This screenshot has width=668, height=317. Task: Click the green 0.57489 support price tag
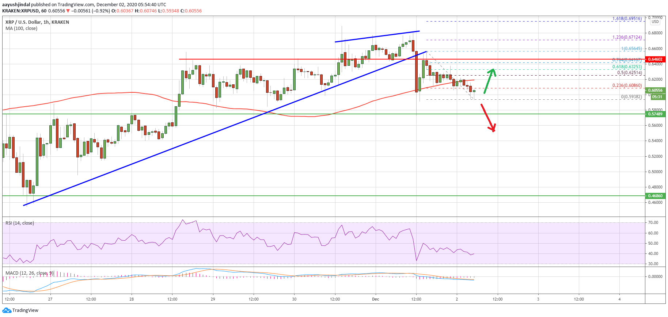(655, 114)
